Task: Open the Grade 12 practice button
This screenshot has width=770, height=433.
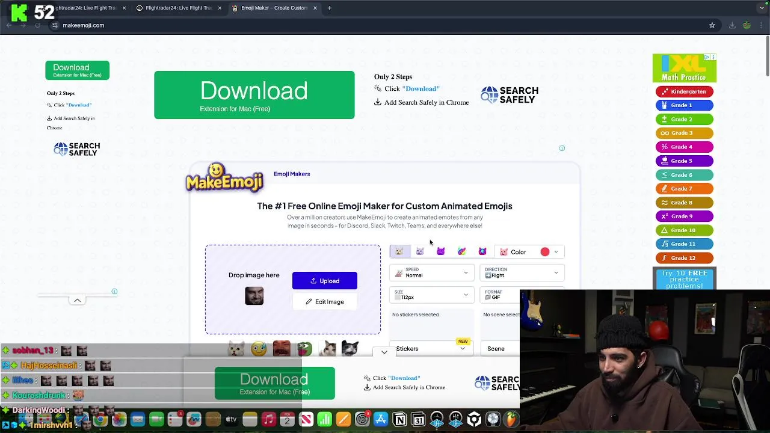Action: (685, 257)
